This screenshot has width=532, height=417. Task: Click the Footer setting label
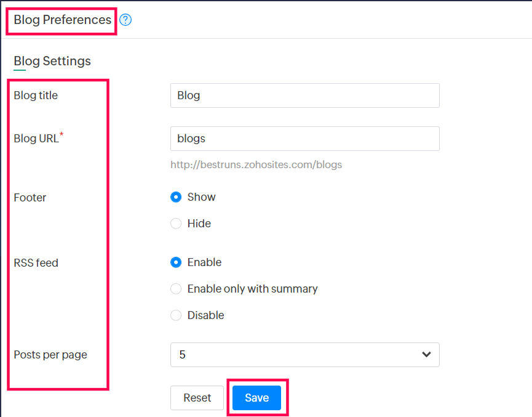(x=30, y=198)
